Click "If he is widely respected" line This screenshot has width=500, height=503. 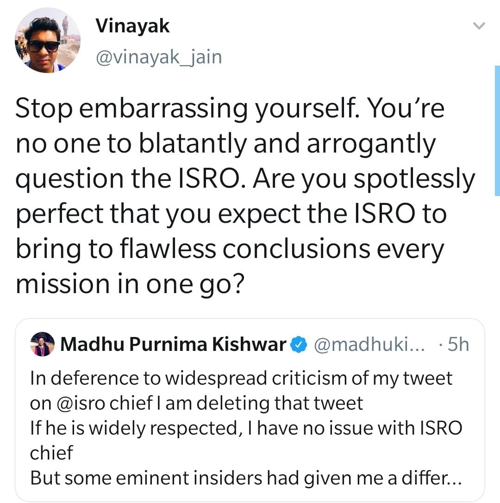(245, 428)
